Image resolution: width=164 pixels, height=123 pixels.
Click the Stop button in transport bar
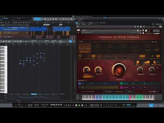(76, 105)
